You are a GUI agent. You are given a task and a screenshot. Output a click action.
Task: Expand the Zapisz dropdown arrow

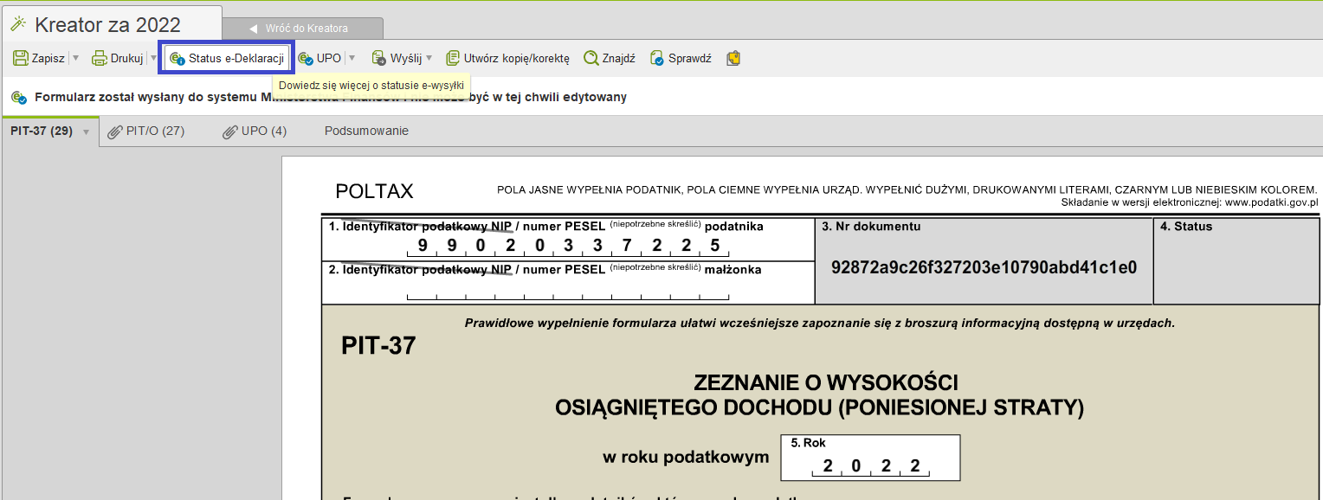pos(75,59)
